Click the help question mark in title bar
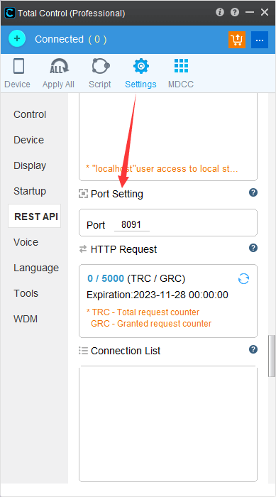 (x=235, y=12)
